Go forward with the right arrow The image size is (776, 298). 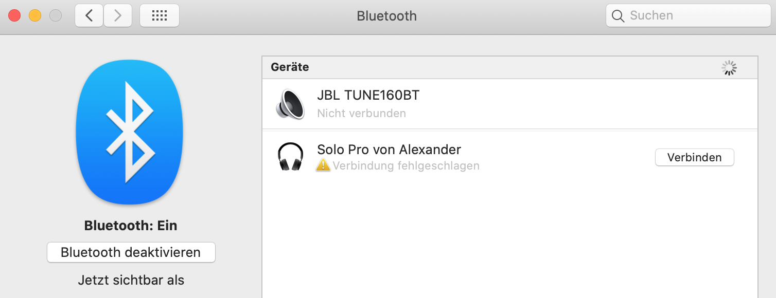coord(118,16)
